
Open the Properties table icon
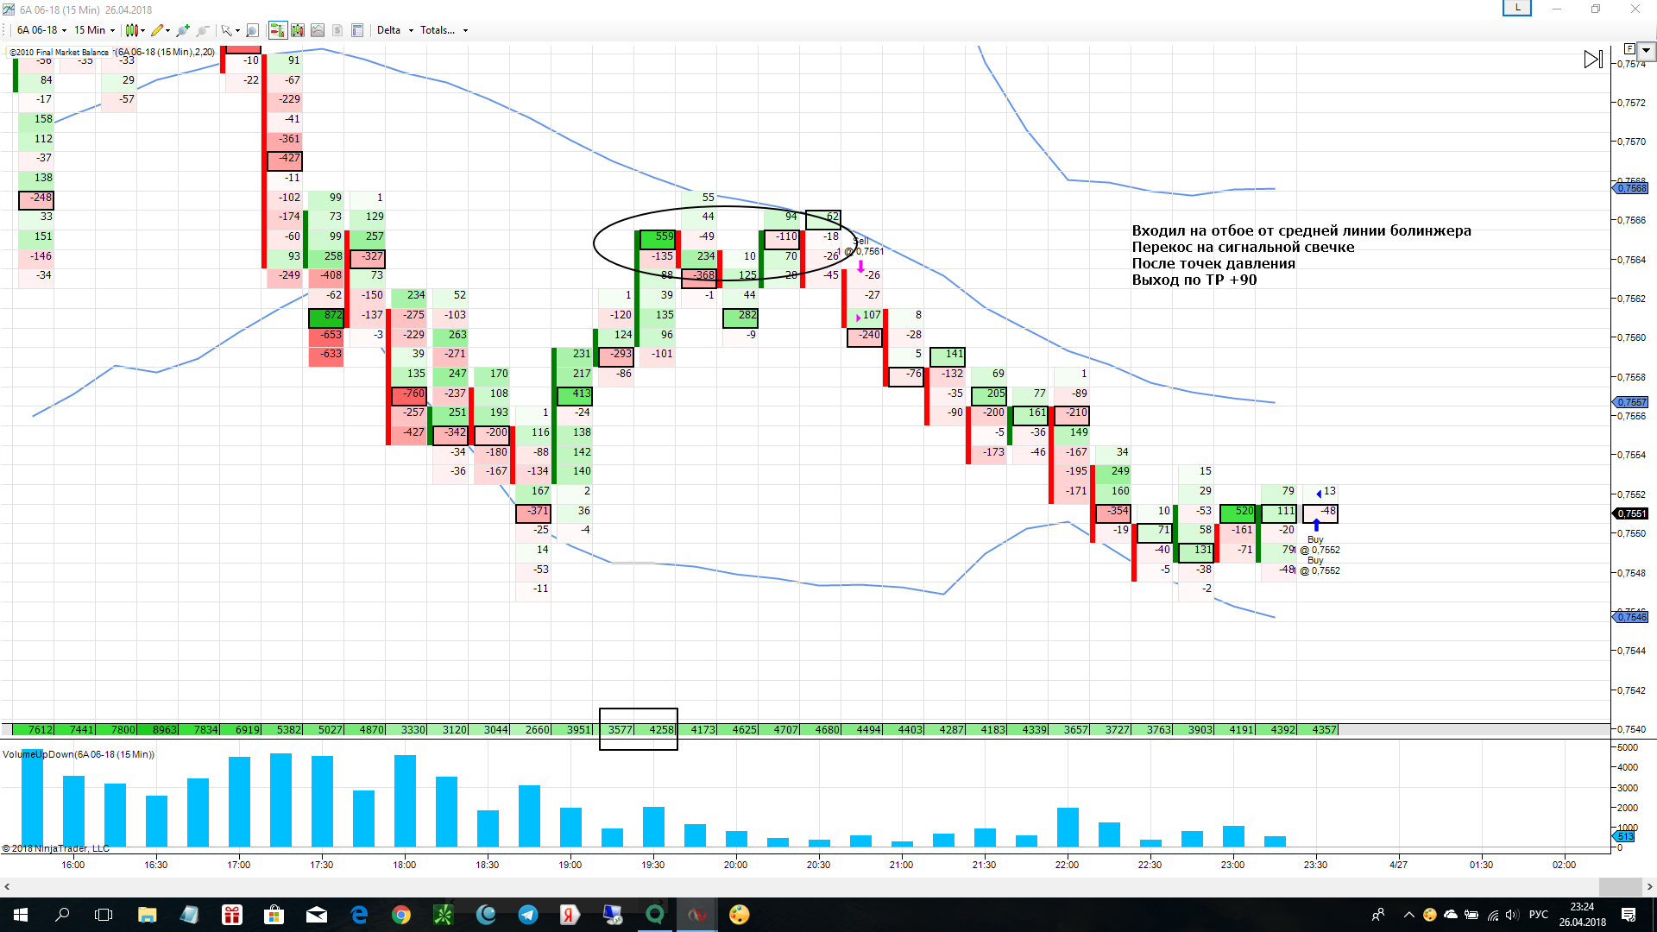pos(357,30)
